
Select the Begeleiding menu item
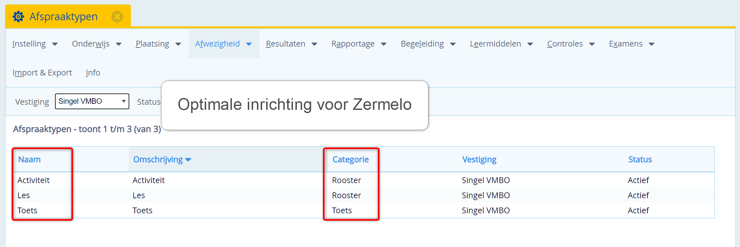pyautogui.click(x=422, y=44)
